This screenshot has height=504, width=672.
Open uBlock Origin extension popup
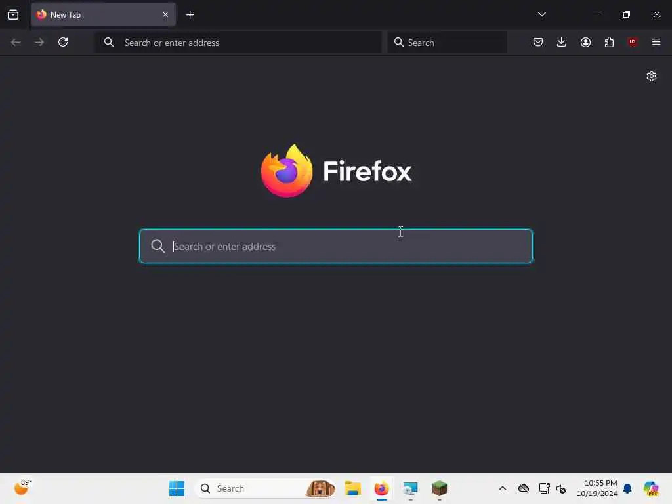point(633,41)
